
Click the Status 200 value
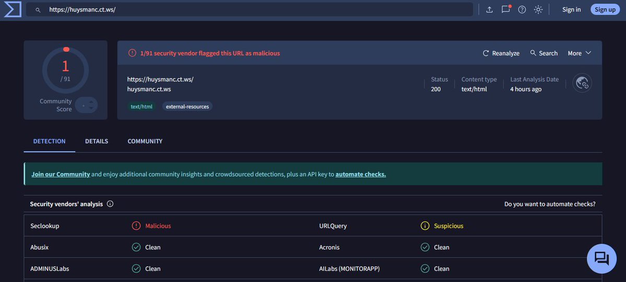(x=435, y=89)
